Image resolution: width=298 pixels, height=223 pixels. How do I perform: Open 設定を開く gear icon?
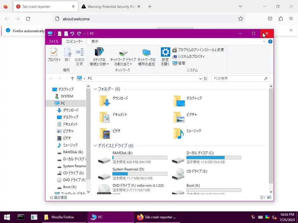tap(165, 57)
